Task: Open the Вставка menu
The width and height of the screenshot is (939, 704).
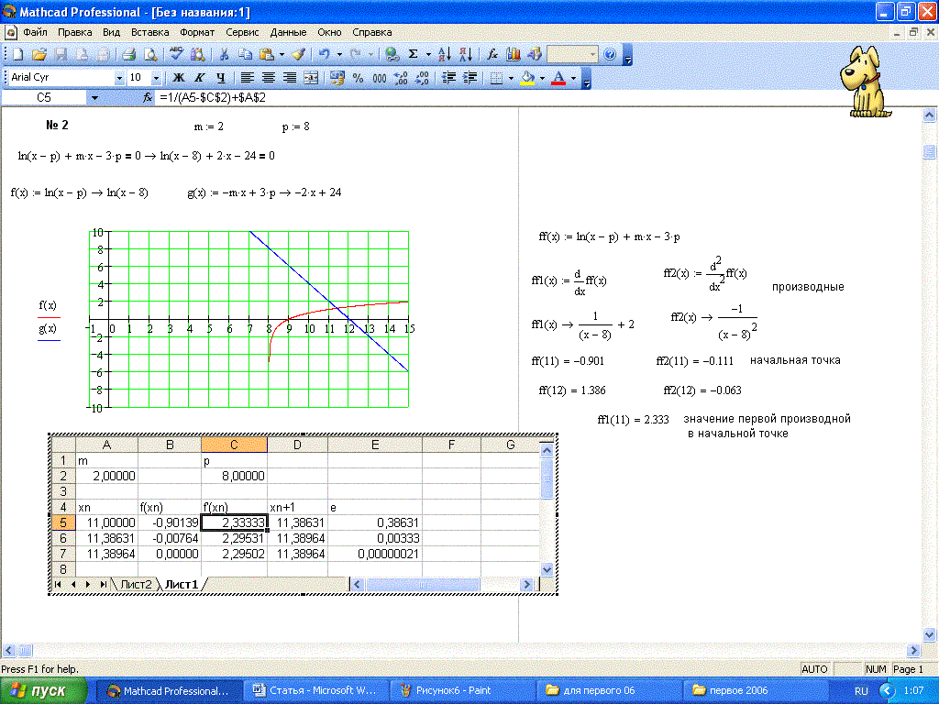Action: click(149, 31)
